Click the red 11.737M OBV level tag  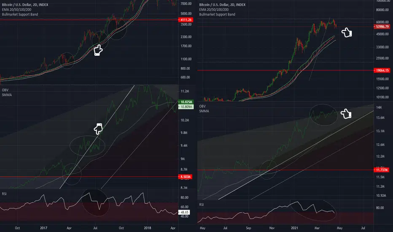point(382,170)
